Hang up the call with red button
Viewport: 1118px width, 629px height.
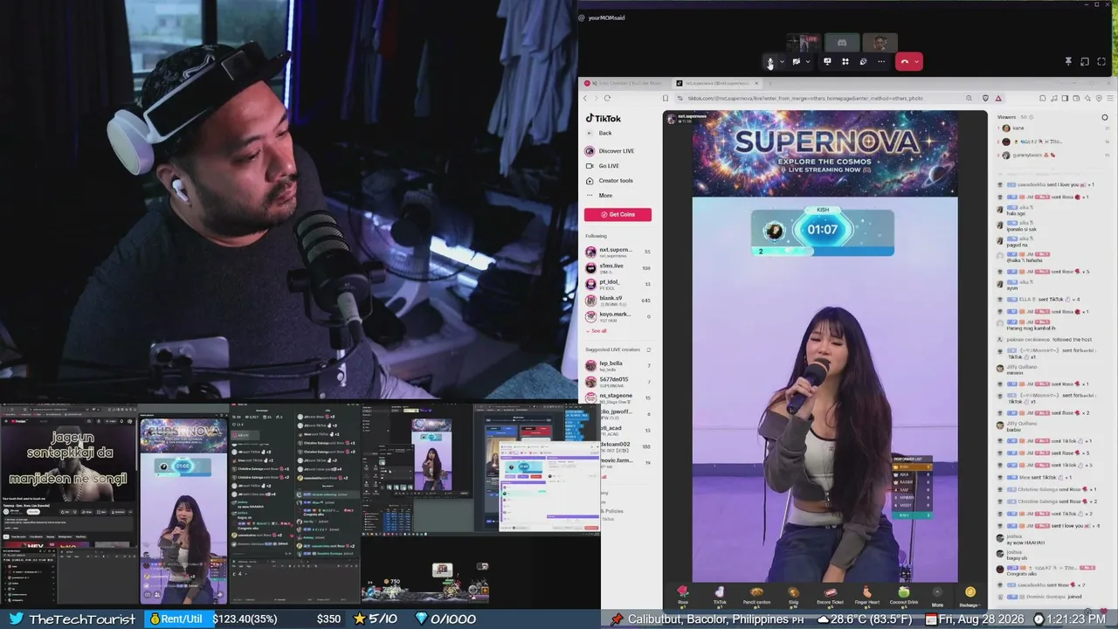click(x=905, y=61)
